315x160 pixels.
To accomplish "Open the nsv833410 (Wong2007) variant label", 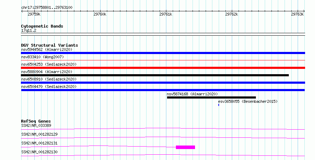I will (42, 57).
